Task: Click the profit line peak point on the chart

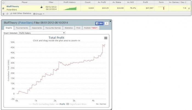Action: [105, 45]
